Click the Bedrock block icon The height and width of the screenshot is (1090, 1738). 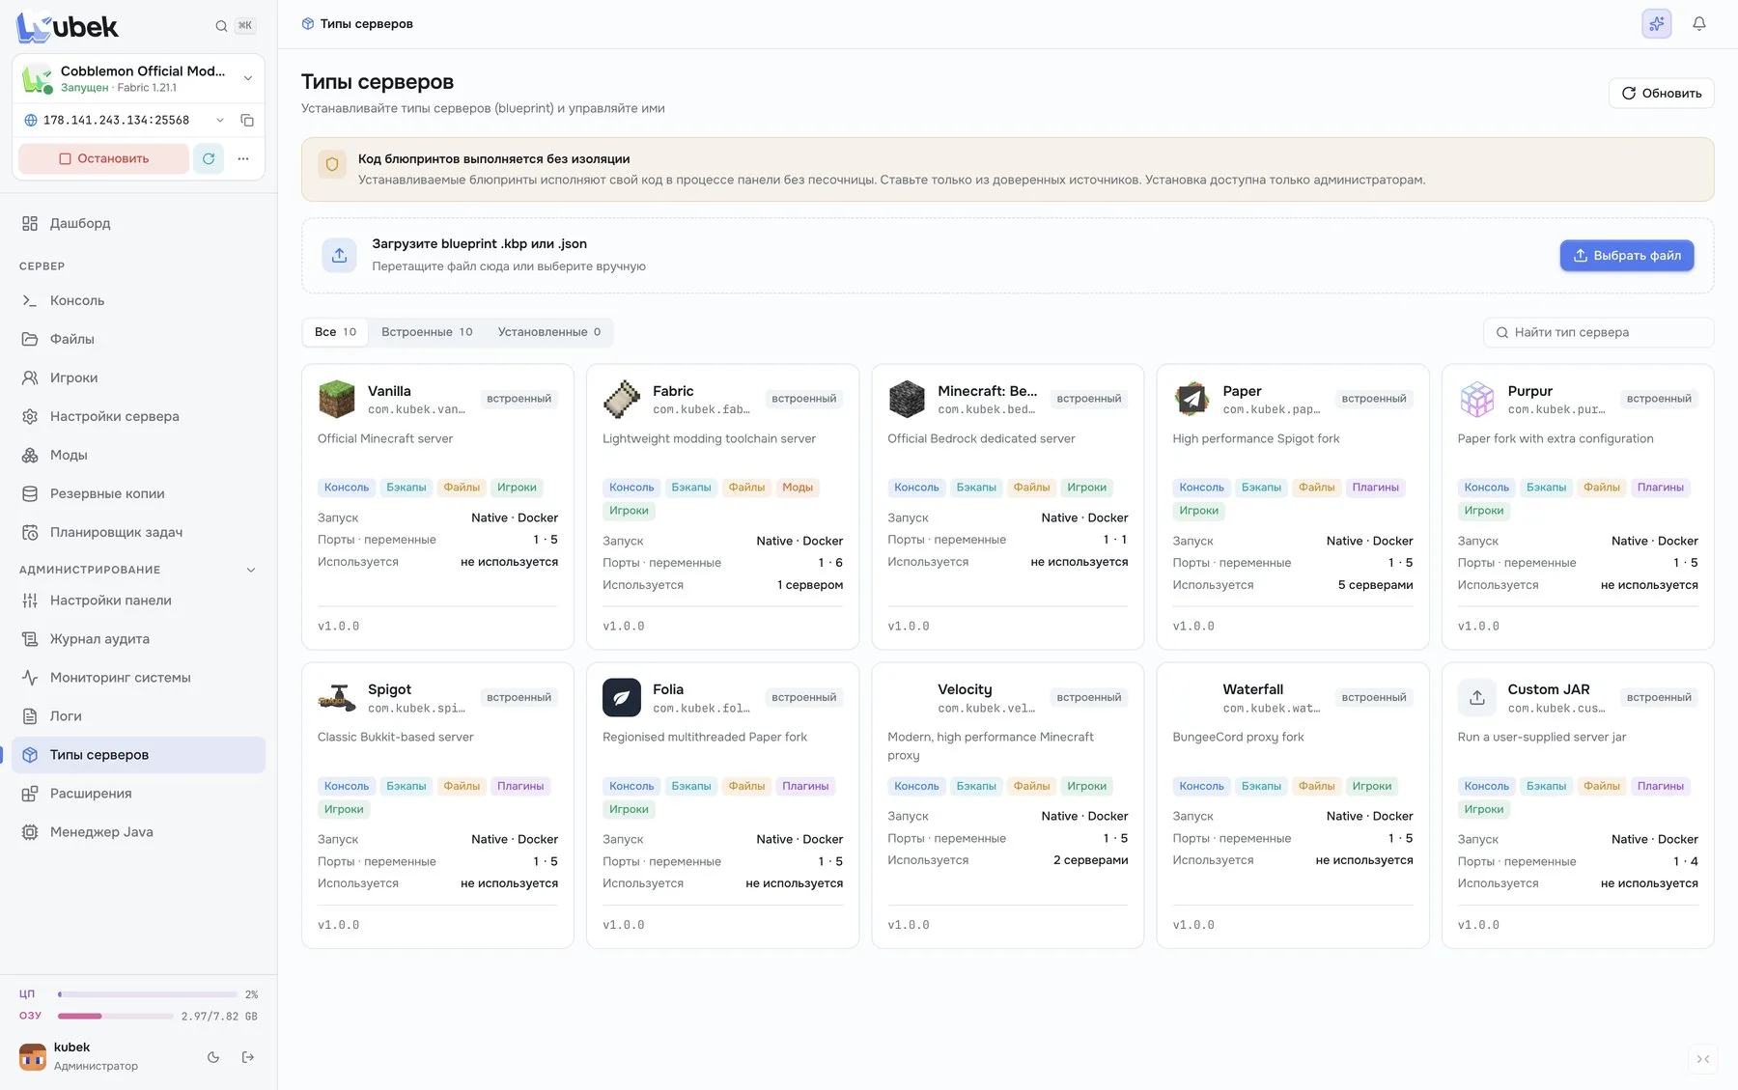click(907, 399)
